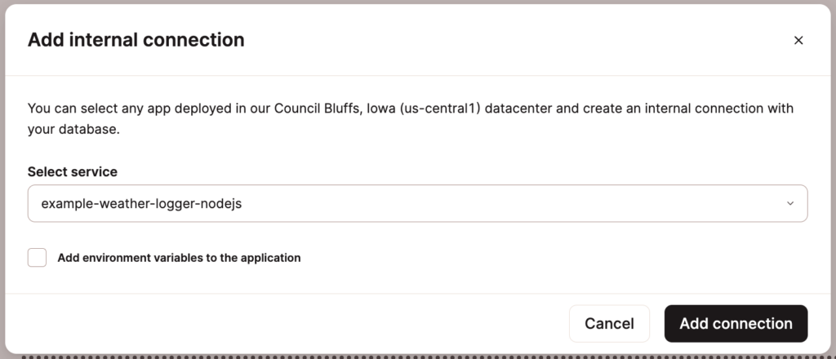This screenshot has width=836, height=359.
Task: Dismiss the dialog using the top-right X
Action: click(x=798, y=40)
